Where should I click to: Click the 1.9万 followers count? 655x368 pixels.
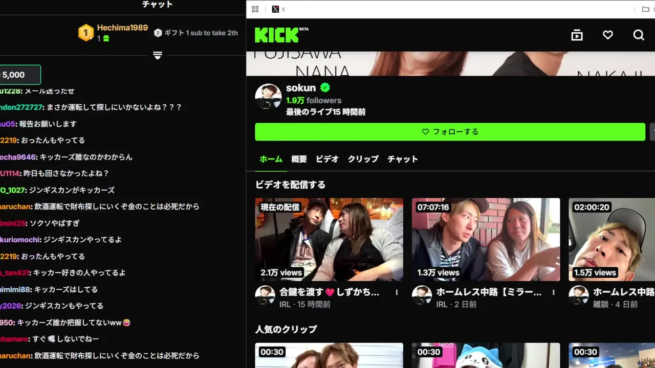pyautogui.click(x=314, y=100)
